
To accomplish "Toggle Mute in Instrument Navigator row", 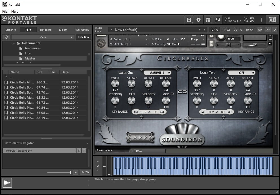I will tap(84, 150).
